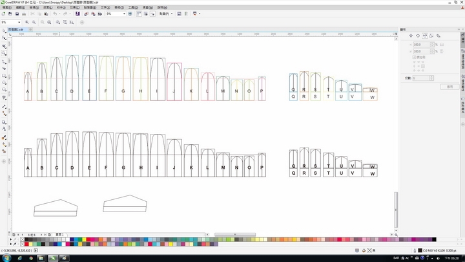
Task: Open the application launcher dropdown arrow
Action: pyautogui.click(x=200, y=14)
